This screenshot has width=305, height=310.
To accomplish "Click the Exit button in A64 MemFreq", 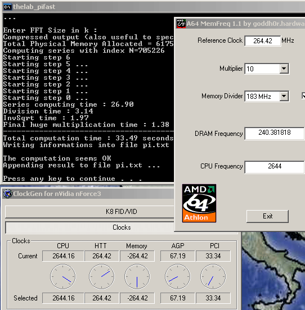I will point(267,216).
